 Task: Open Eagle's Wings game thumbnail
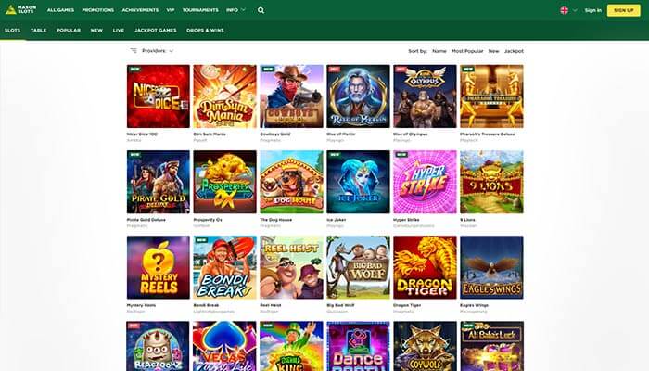click(491, 267)
